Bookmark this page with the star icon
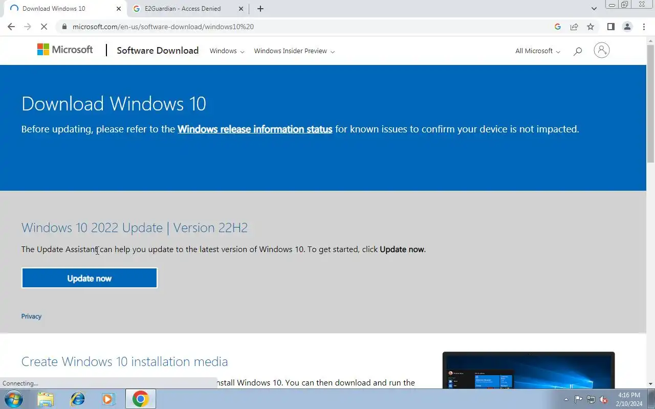Screen dimensions: 655x409 point(591,27)
